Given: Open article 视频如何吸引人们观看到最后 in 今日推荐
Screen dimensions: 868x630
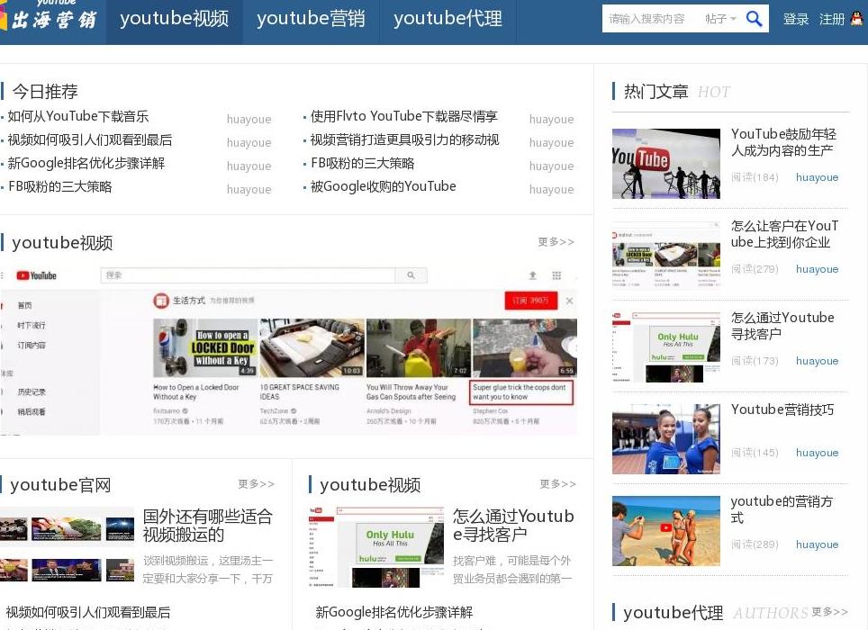Looking at the screenshot, I should [x=90, y=139].
